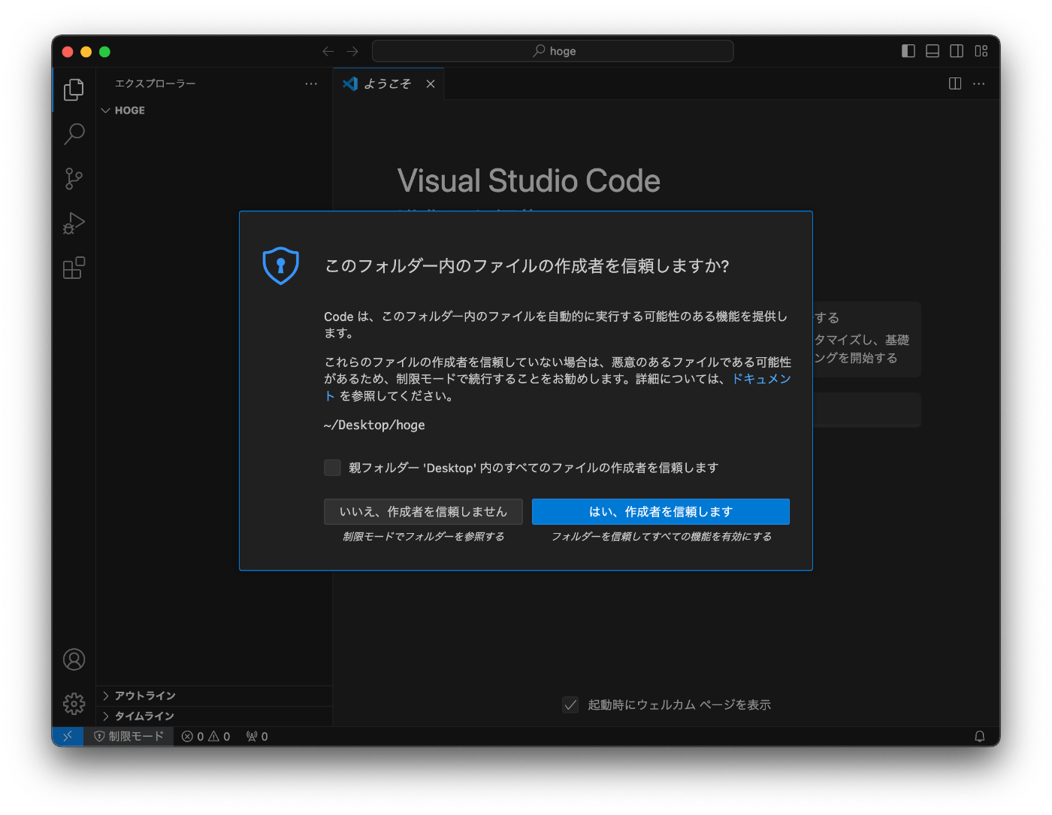The width and height of the screenshot is (1052, 815).
Task: Click the 制限モード status bar entry
Action: [x=128, y=736]
